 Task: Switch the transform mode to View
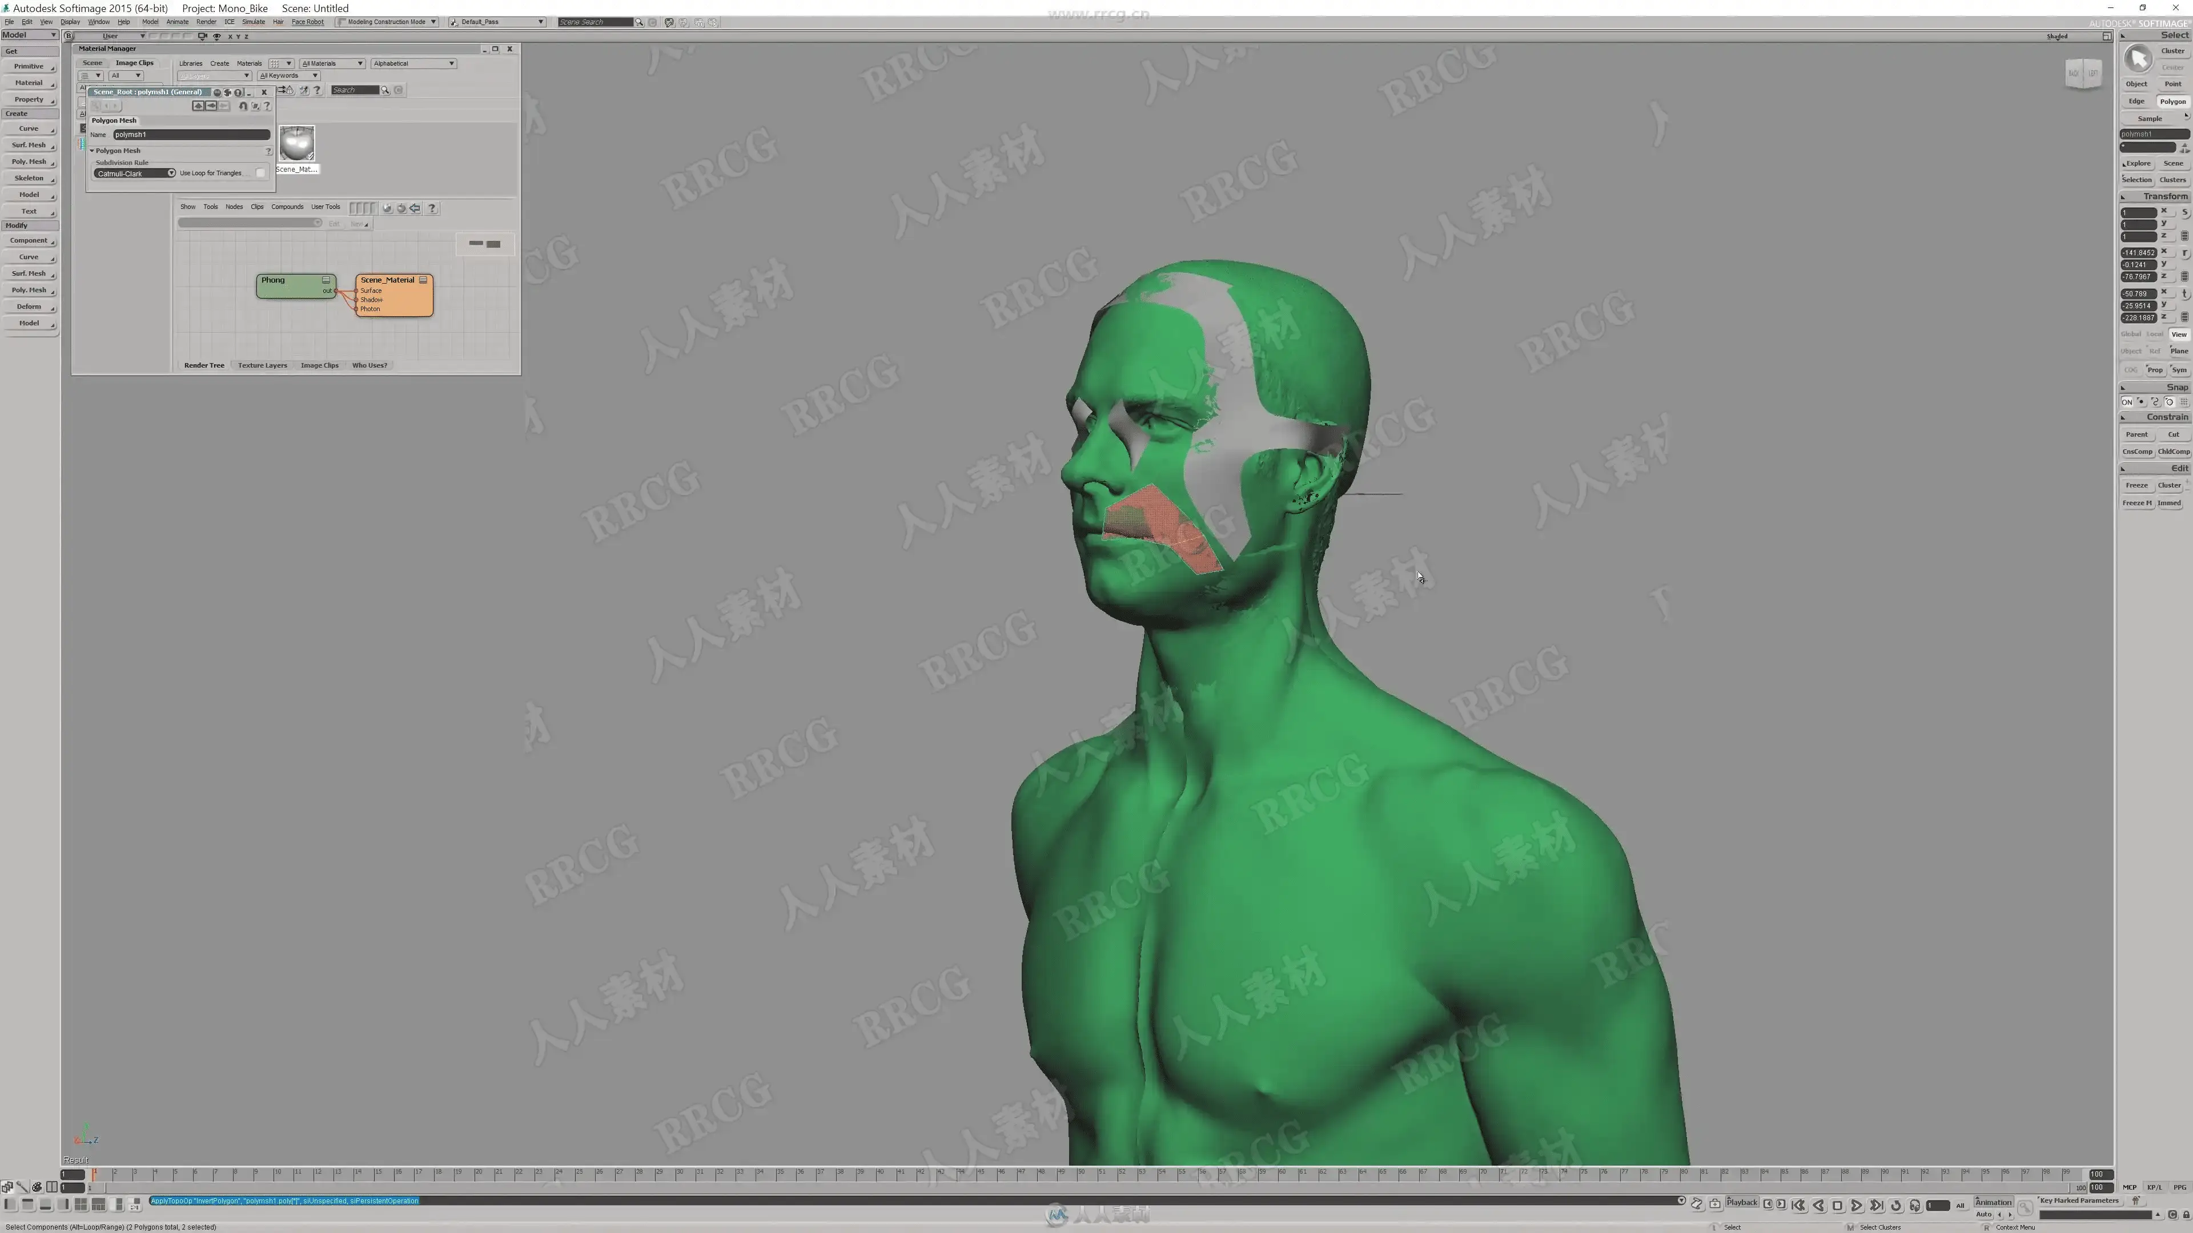coord(2179,335)
